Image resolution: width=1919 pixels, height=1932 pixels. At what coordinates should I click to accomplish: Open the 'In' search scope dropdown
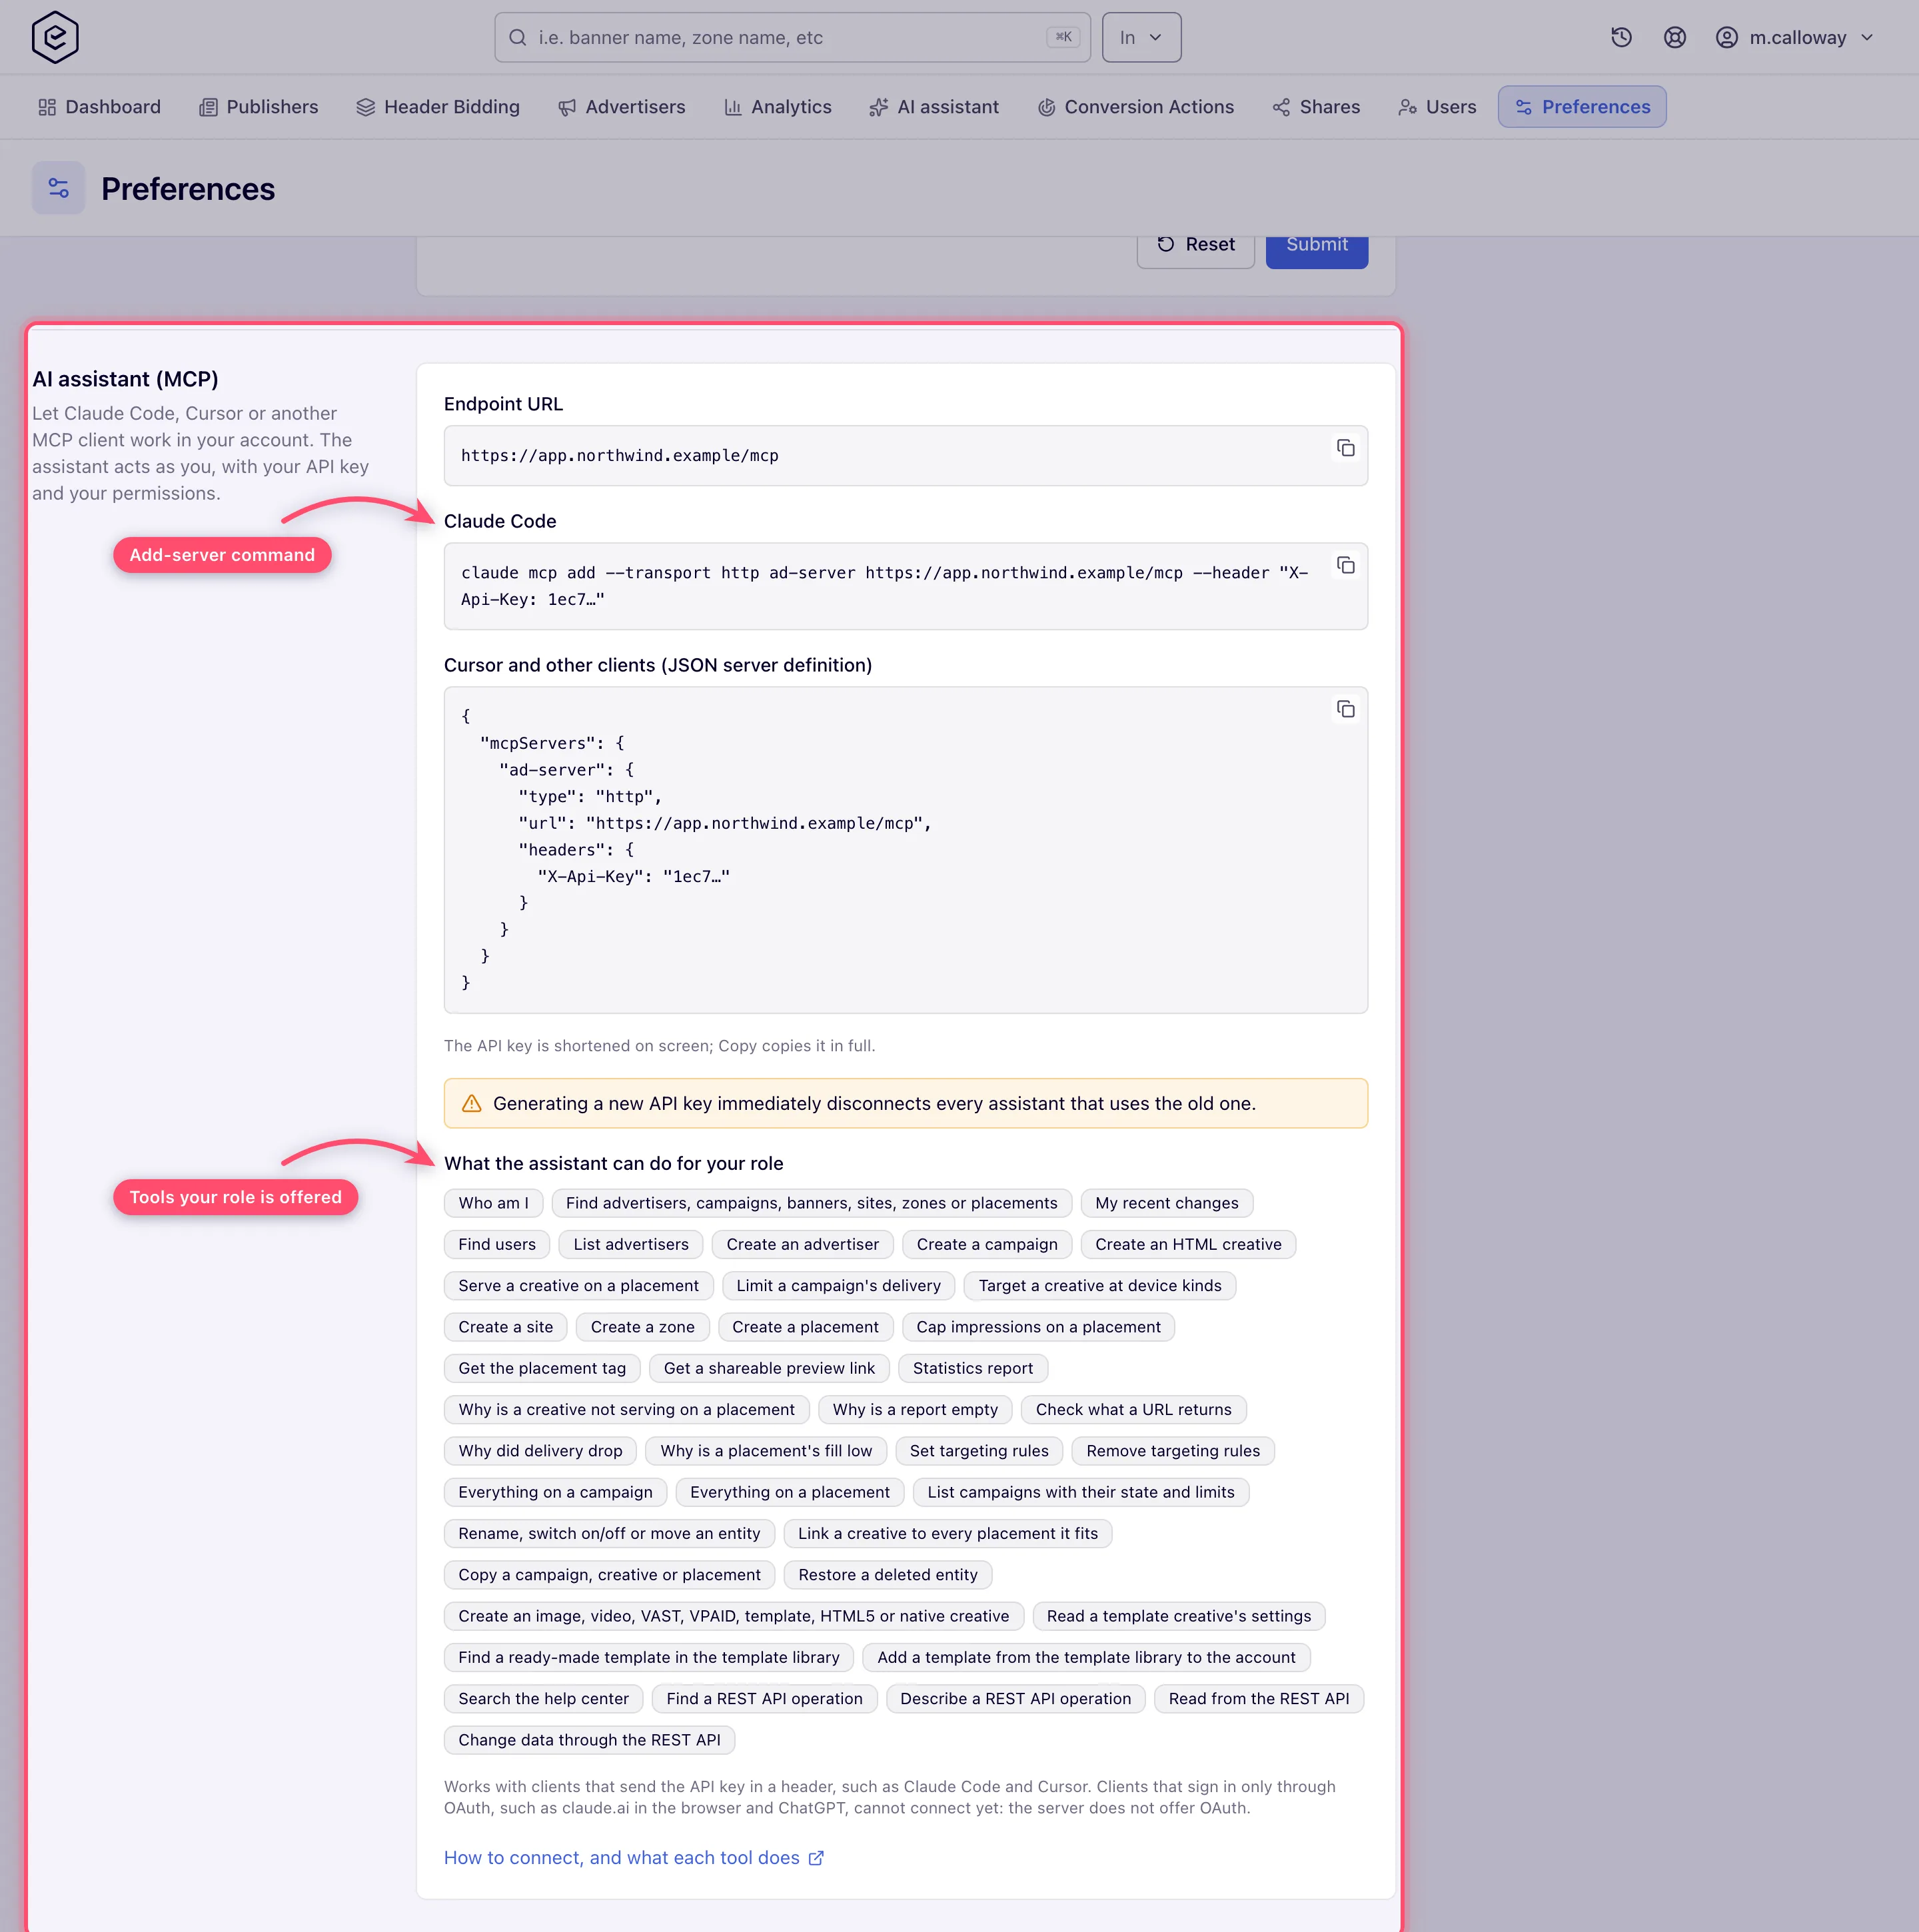point(1141,37)
